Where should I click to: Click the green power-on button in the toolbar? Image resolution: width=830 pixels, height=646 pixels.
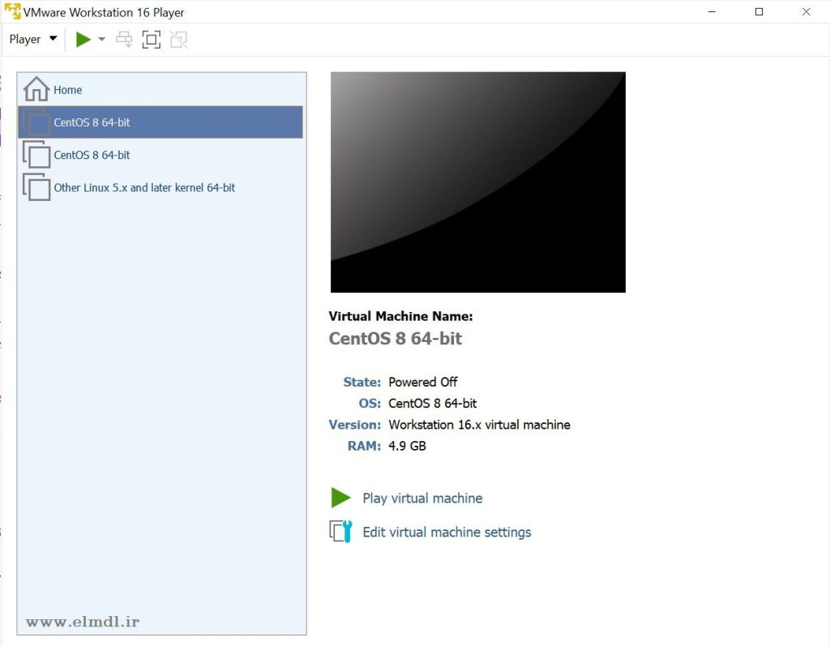click(x=83, y=39)
